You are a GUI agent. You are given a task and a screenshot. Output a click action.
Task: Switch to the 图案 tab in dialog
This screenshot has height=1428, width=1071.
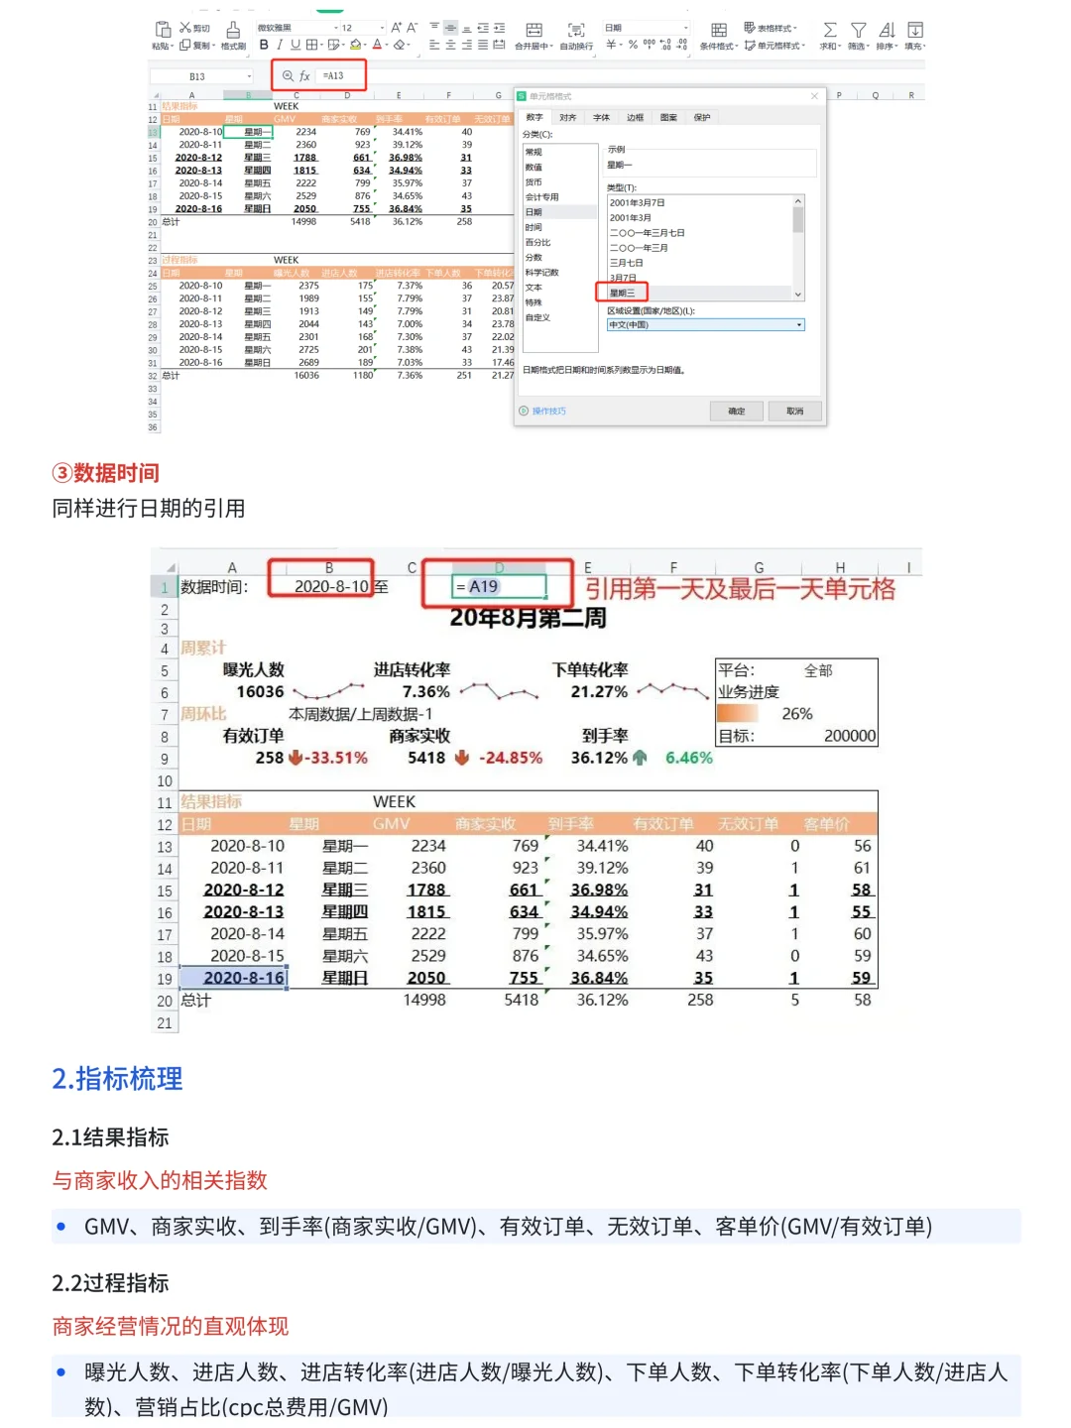tap(668, 117)
